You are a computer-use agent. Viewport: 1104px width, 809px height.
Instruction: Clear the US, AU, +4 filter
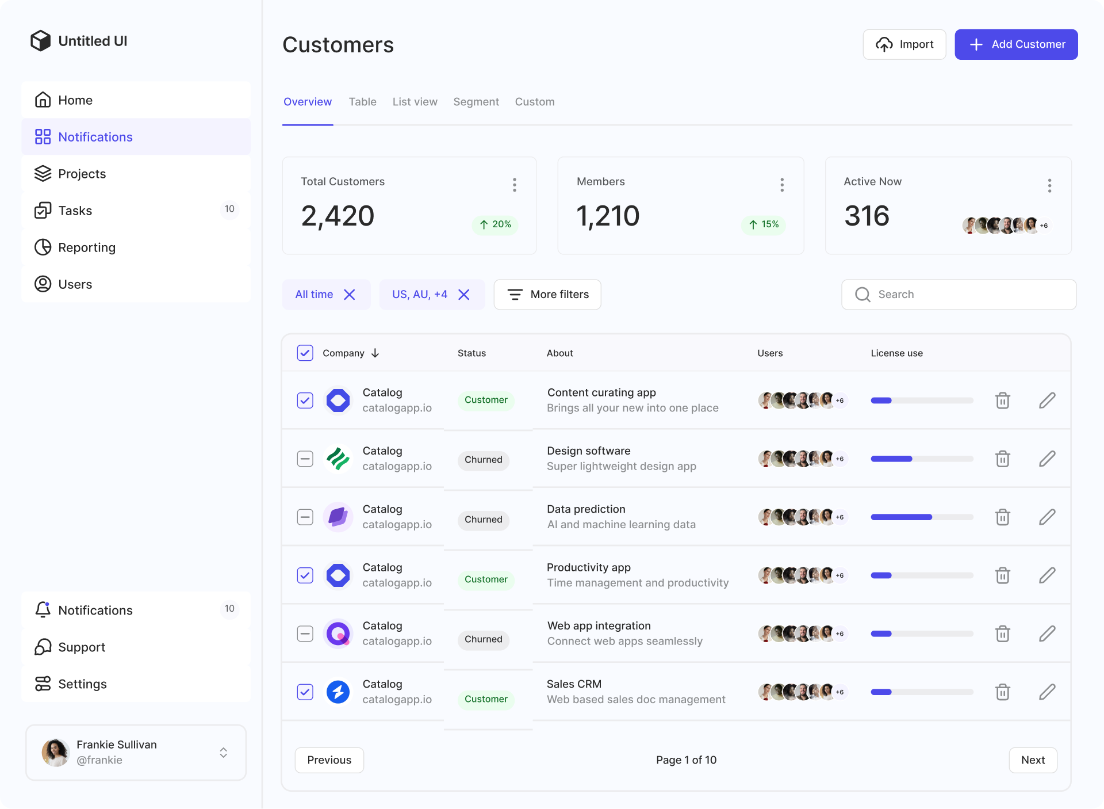click(x=464, y=295)
